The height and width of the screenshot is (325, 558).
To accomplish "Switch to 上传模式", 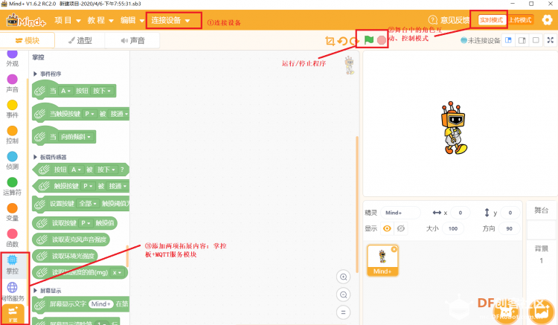I will 520,20.
